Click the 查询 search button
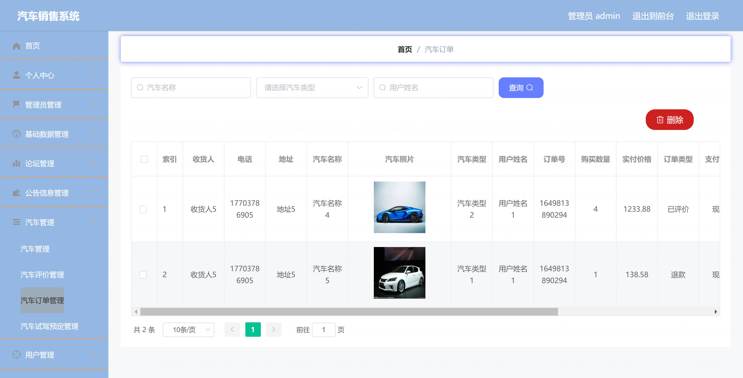Image resolution: width=743 pixels, height=378 pixels. point(521,87)
